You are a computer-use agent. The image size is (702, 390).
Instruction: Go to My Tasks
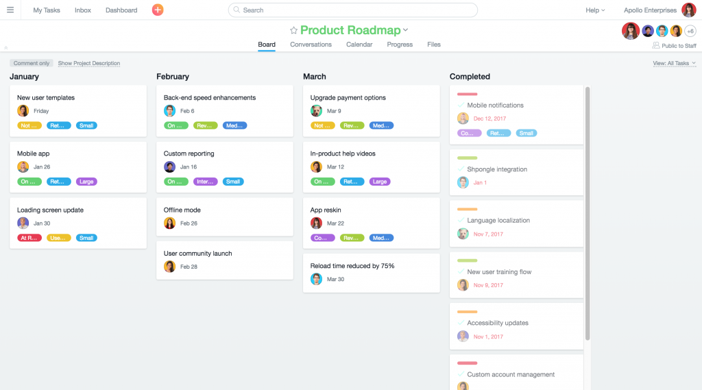47,10
